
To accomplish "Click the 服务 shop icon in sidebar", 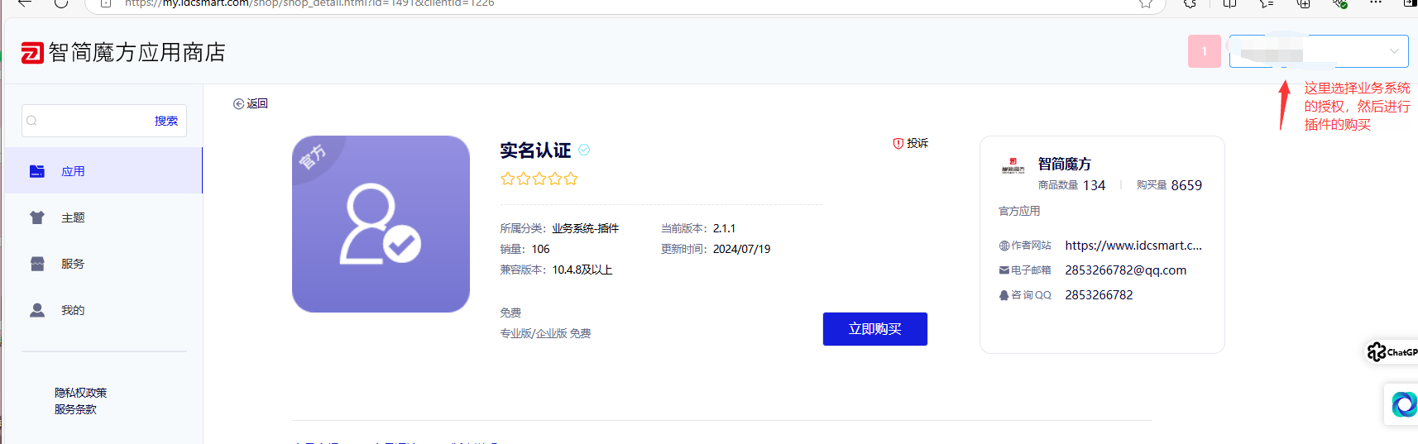I will point(37,264).
